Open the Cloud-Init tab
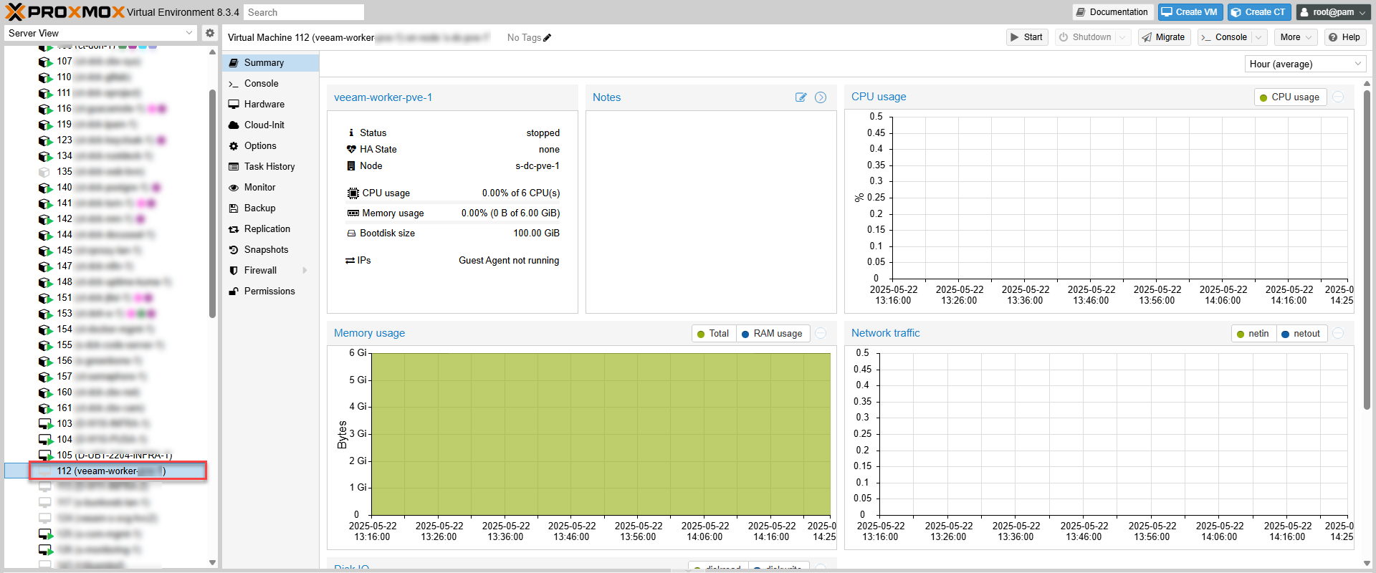 click(270, 125)
